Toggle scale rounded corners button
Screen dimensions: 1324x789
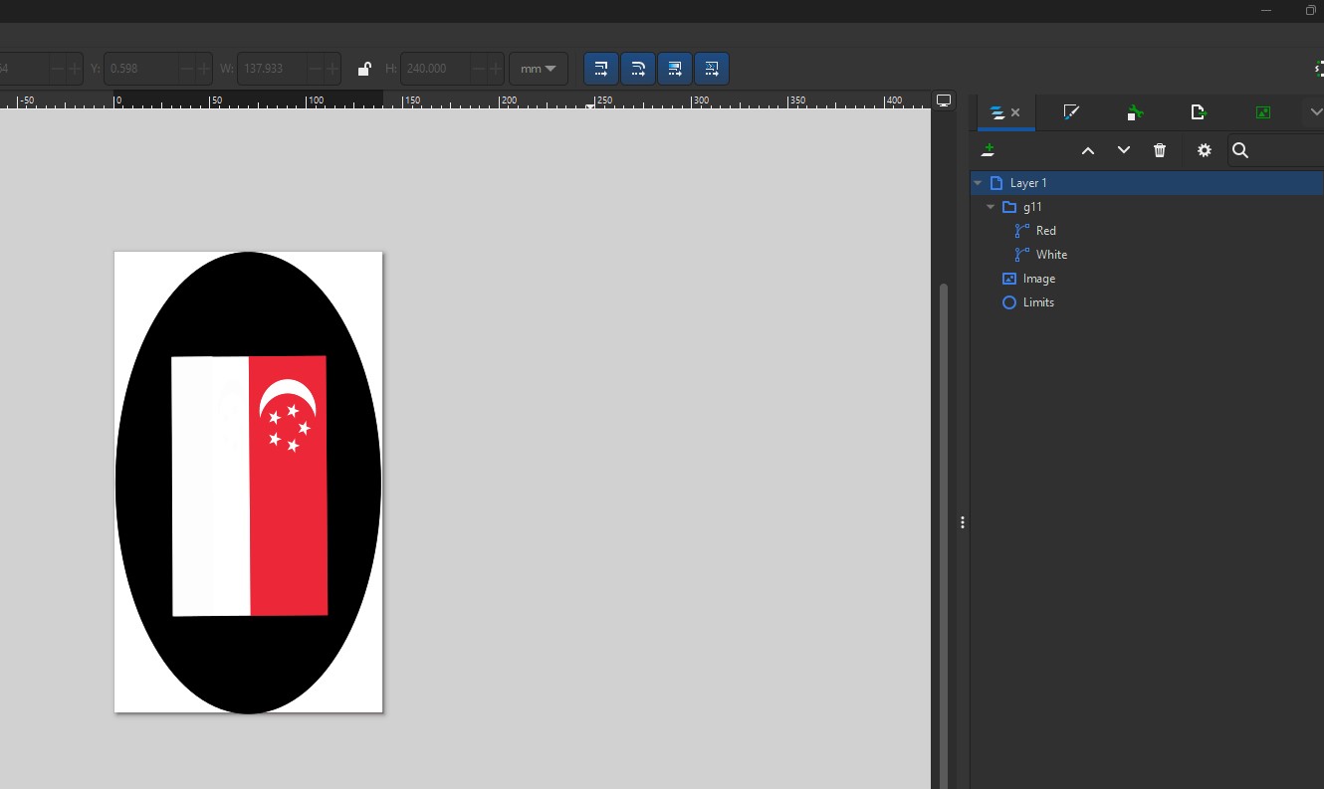(x=638, y=69)
